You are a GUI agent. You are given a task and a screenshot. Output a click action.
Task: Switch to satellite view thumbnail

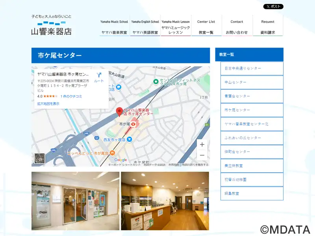tap(40, 159)
